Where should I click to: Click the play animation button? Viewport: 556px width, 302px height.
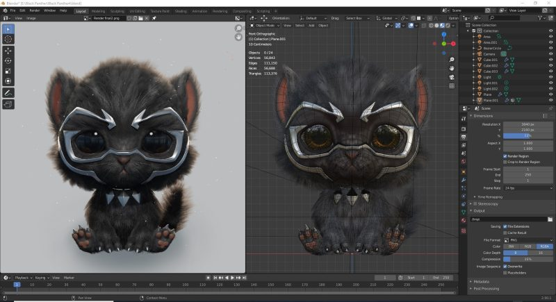coord(232,278)
